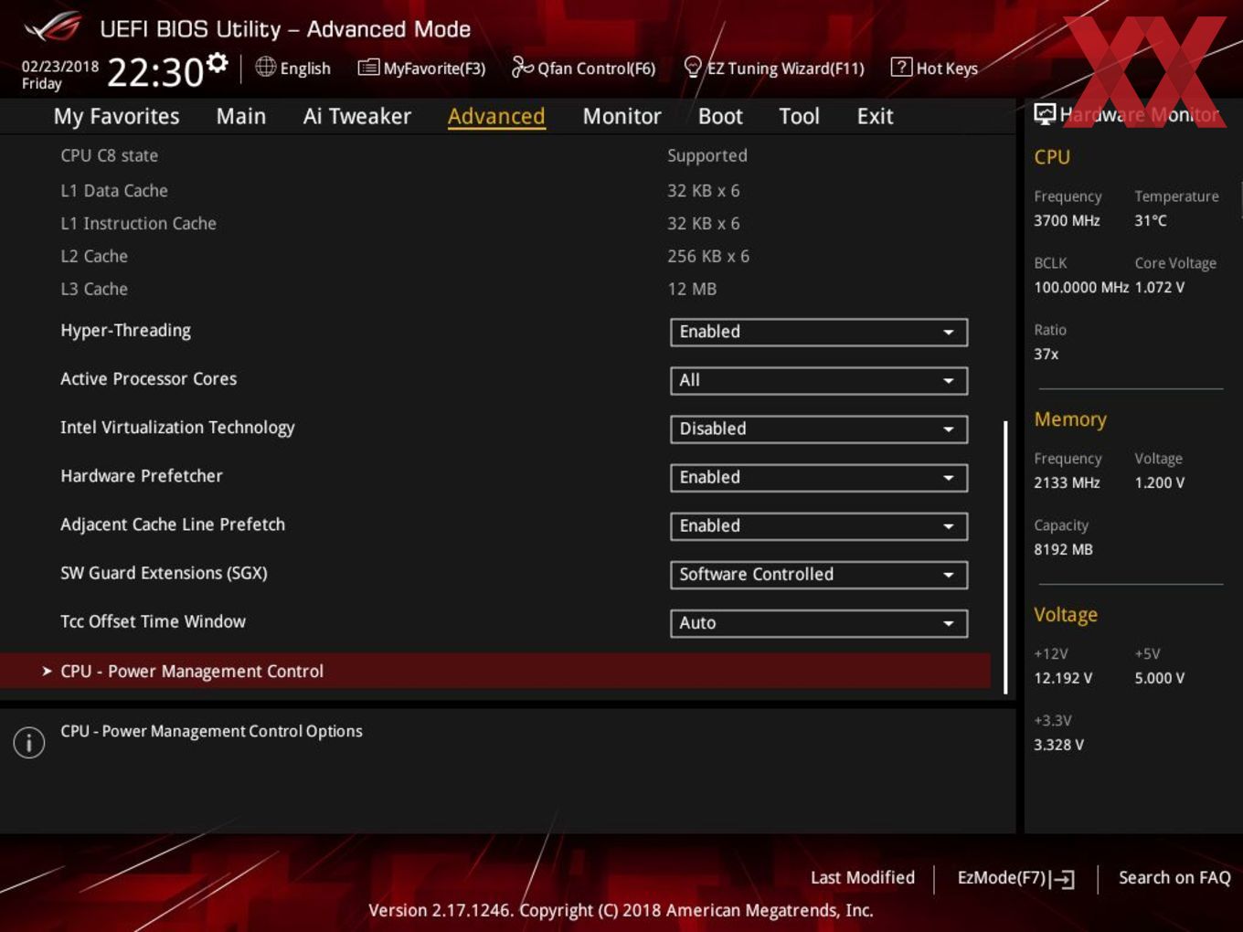Expand CPU - Power Management Control submenu

(495, 671)
